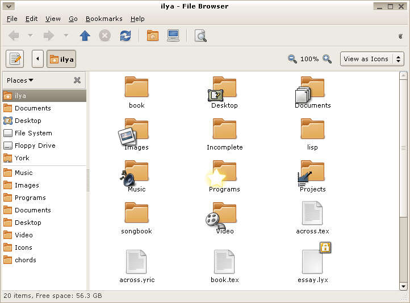Select File System in the sidebar
The image size is (410, 303).
pyautogui.click(x=44, y=133)
